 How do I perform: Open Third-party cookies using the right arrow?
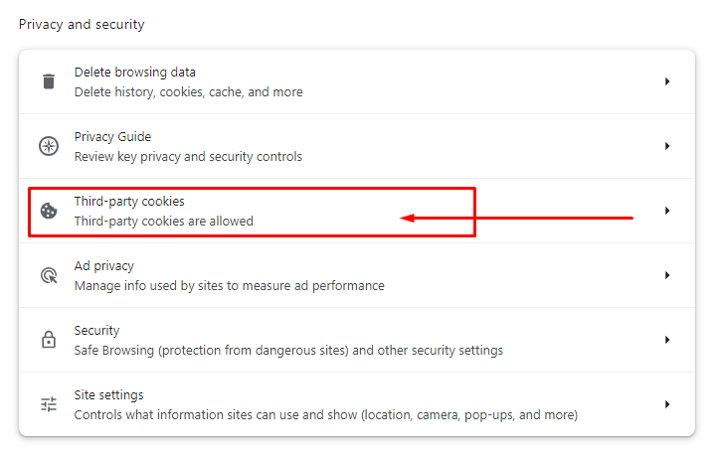(x=667, y=211)
